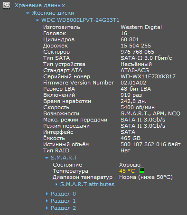This screenshot has width=187, height=215.
Task: Click the SATA-II 3.0 Гбит/с value
Action: [x=146, y=58]
